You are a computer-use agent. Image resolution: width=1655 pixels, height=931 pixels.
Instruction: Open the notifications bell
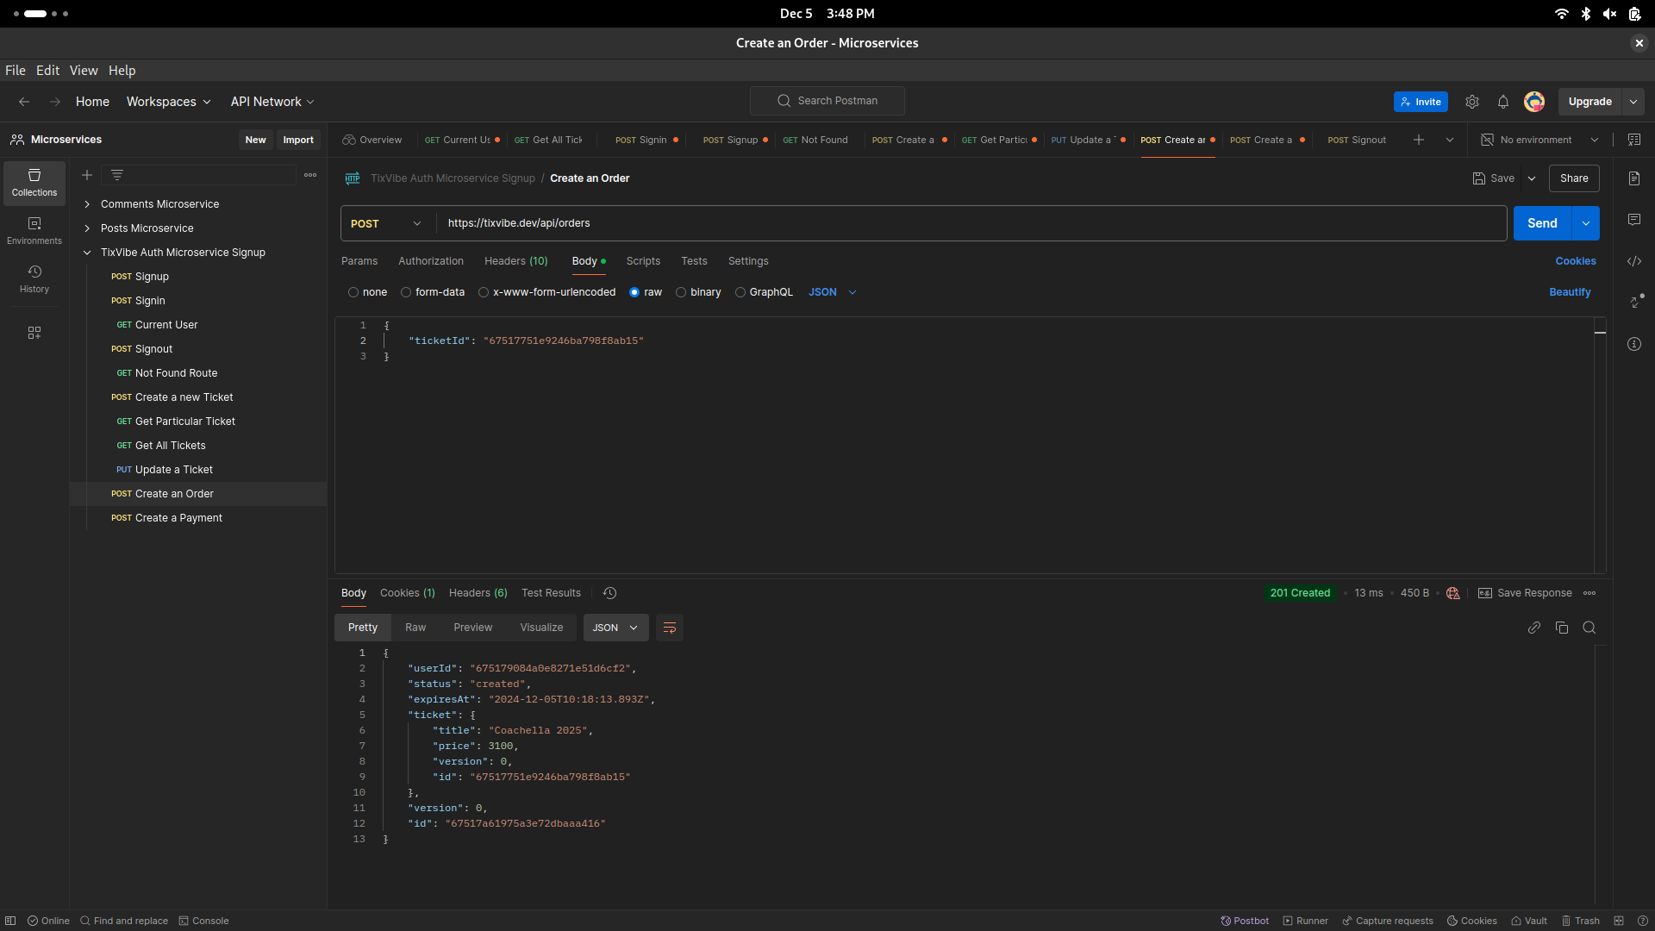coord(1503,102)
